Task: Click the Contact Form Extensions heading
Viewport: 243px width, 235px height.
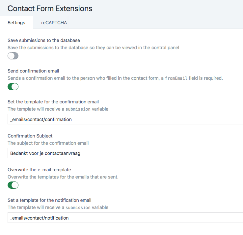Action: tap(50, 9)
